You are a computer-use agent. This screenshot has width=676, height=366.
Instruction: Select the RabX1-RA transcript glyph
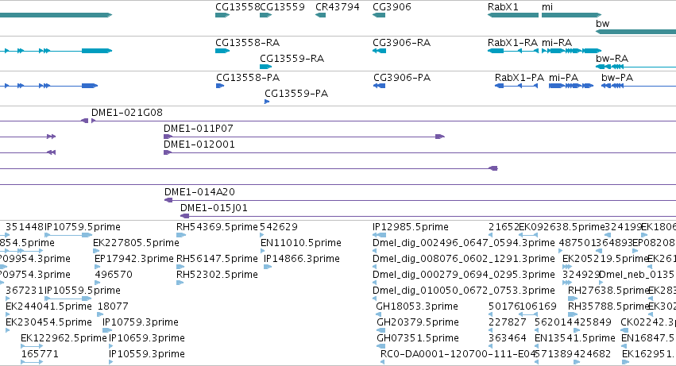point(513,51)
